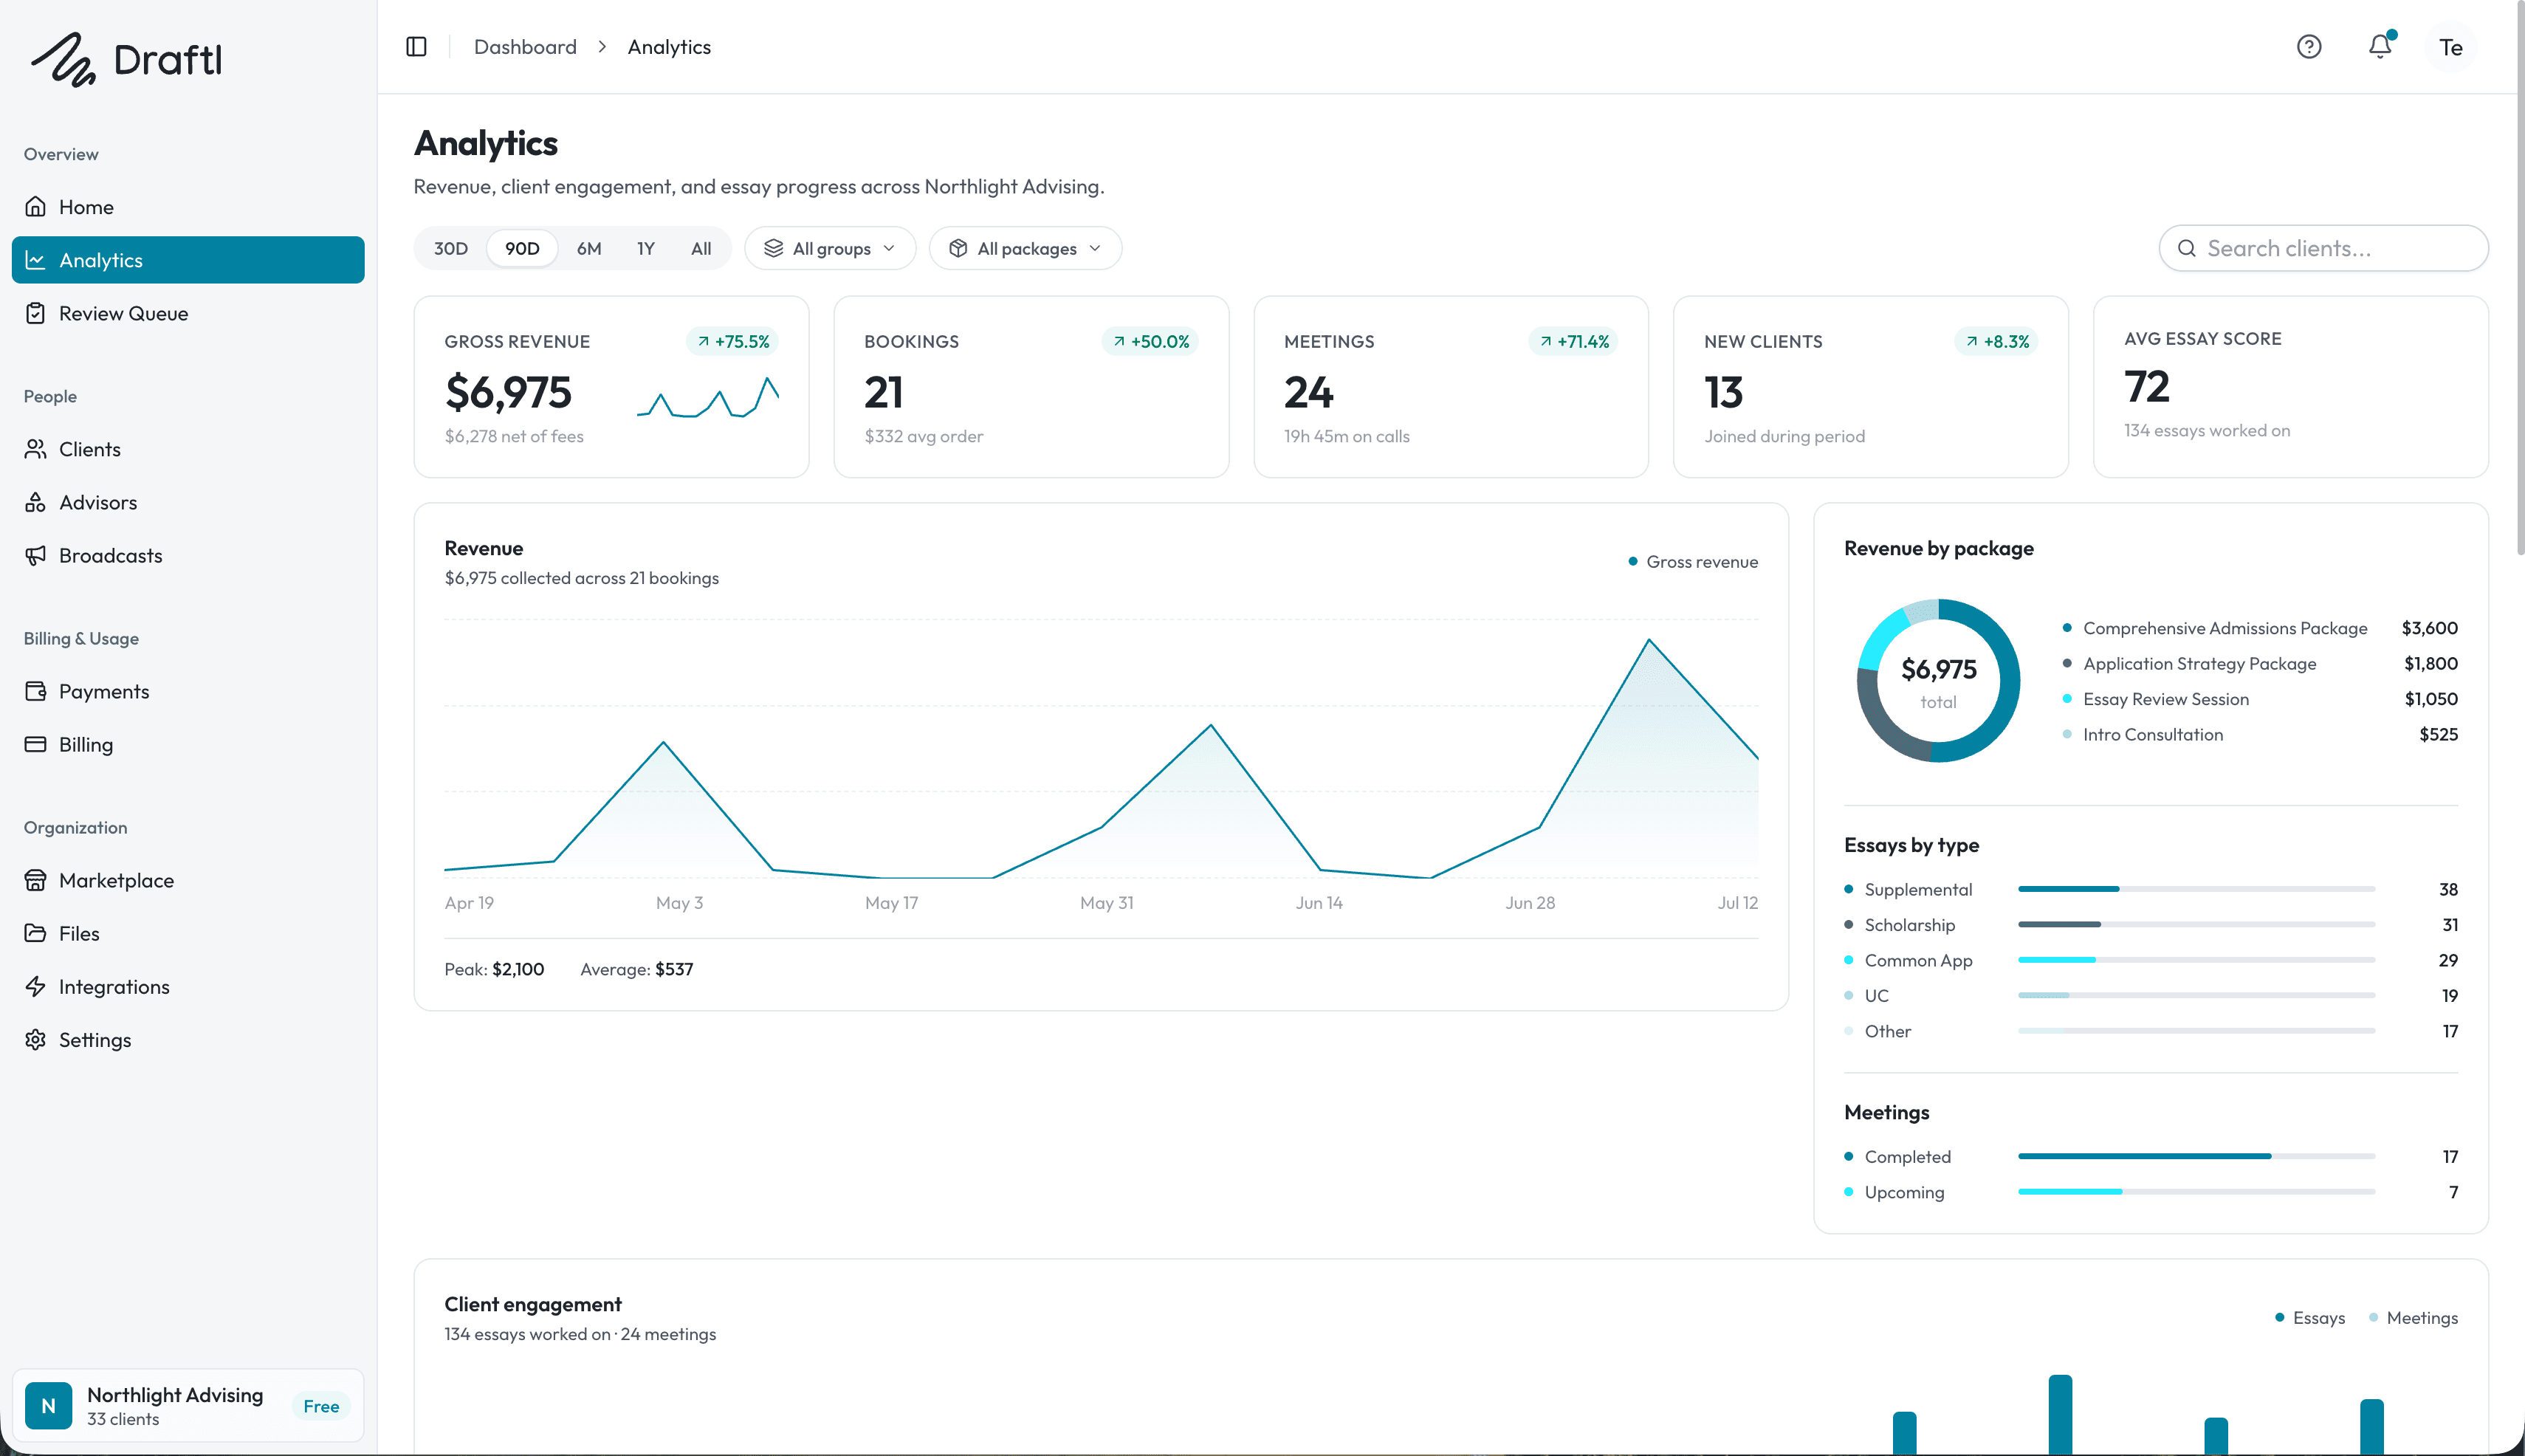
Task: Click the Clients people icon
Action: pyautogui.click(x=36, y=449)
